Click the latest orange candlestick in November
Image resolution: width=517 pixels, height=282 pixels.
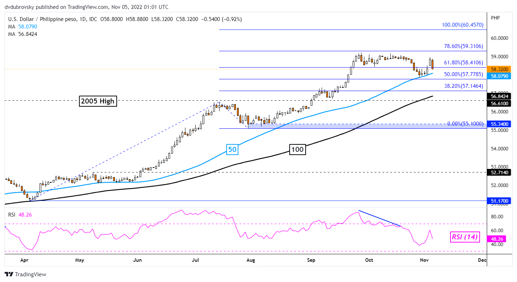433,64
